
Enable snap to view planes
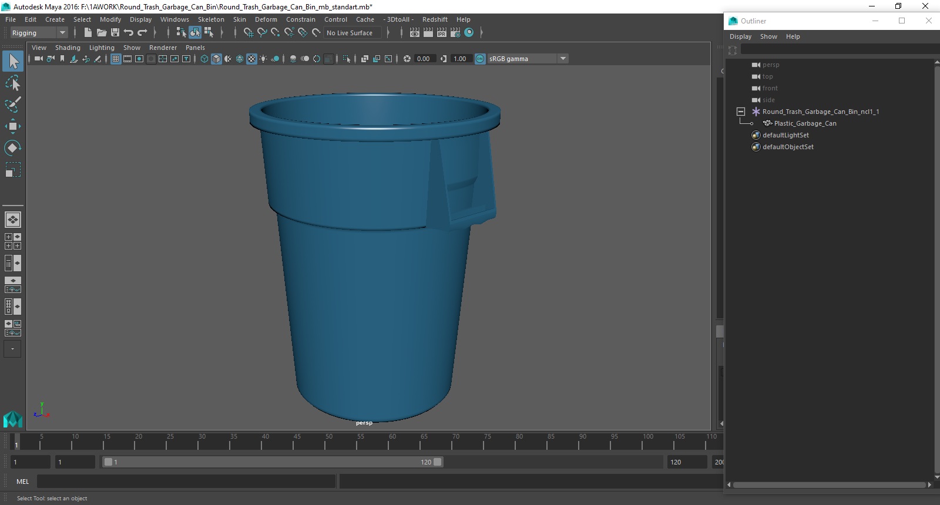point(303,33)
